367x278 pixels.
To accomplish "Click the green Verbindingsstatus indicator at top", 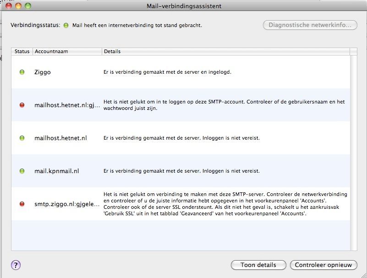I will pos(66,25).
